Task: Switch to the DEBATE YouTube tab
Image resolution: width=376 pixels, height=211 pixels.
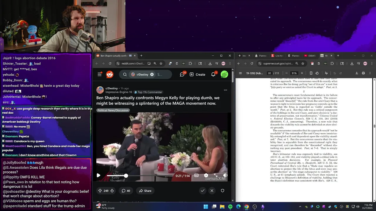Action: [x=310, y=56]
